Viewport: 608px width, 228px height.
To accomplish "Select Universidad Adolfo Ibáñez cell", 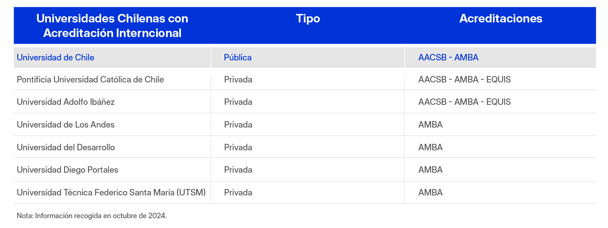I will click(66, 102).
